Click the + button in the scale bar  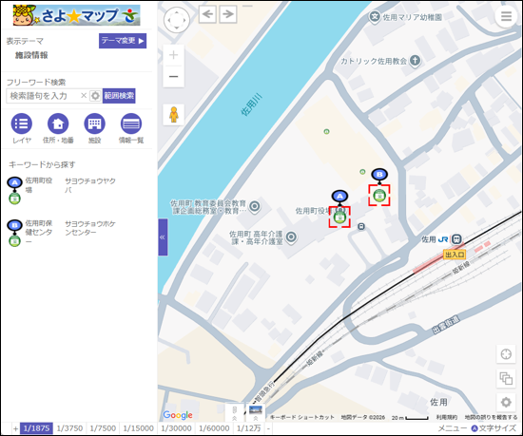click(15, 428)
